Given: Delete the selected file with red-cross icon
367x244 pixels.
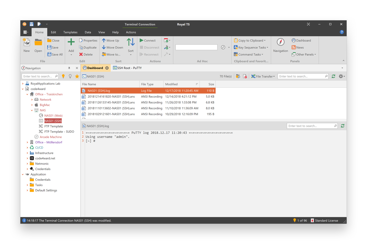Looking at the screenshot, I should [245, 76].
